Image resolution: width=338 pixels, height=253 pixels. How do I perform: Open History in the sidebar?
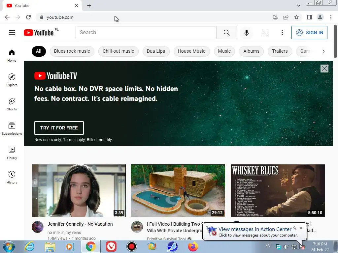(x=12, y=177)
